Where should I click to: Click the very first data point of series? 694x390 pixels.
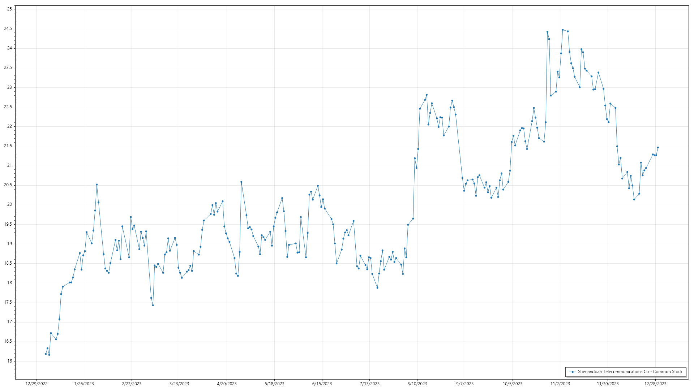46,354
